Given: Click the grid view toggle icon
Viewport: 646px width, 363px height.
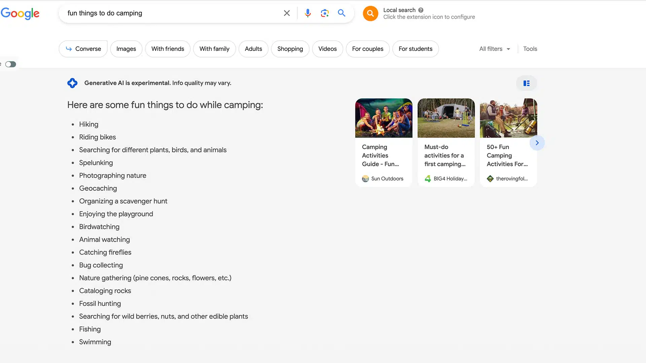Looking at the screenshot, I should tap(527, 83).
